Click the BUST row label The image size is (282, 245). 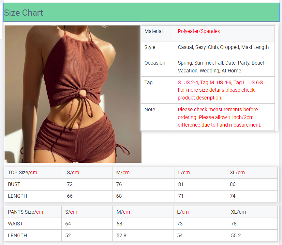(14, 184)
